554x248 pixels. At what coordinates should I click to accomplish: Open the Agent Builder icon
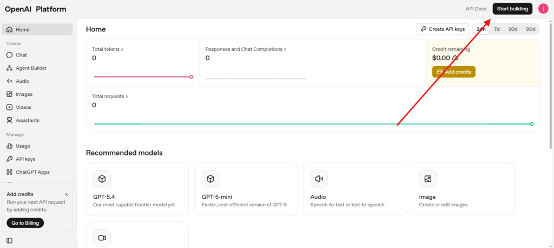[10, 68]
